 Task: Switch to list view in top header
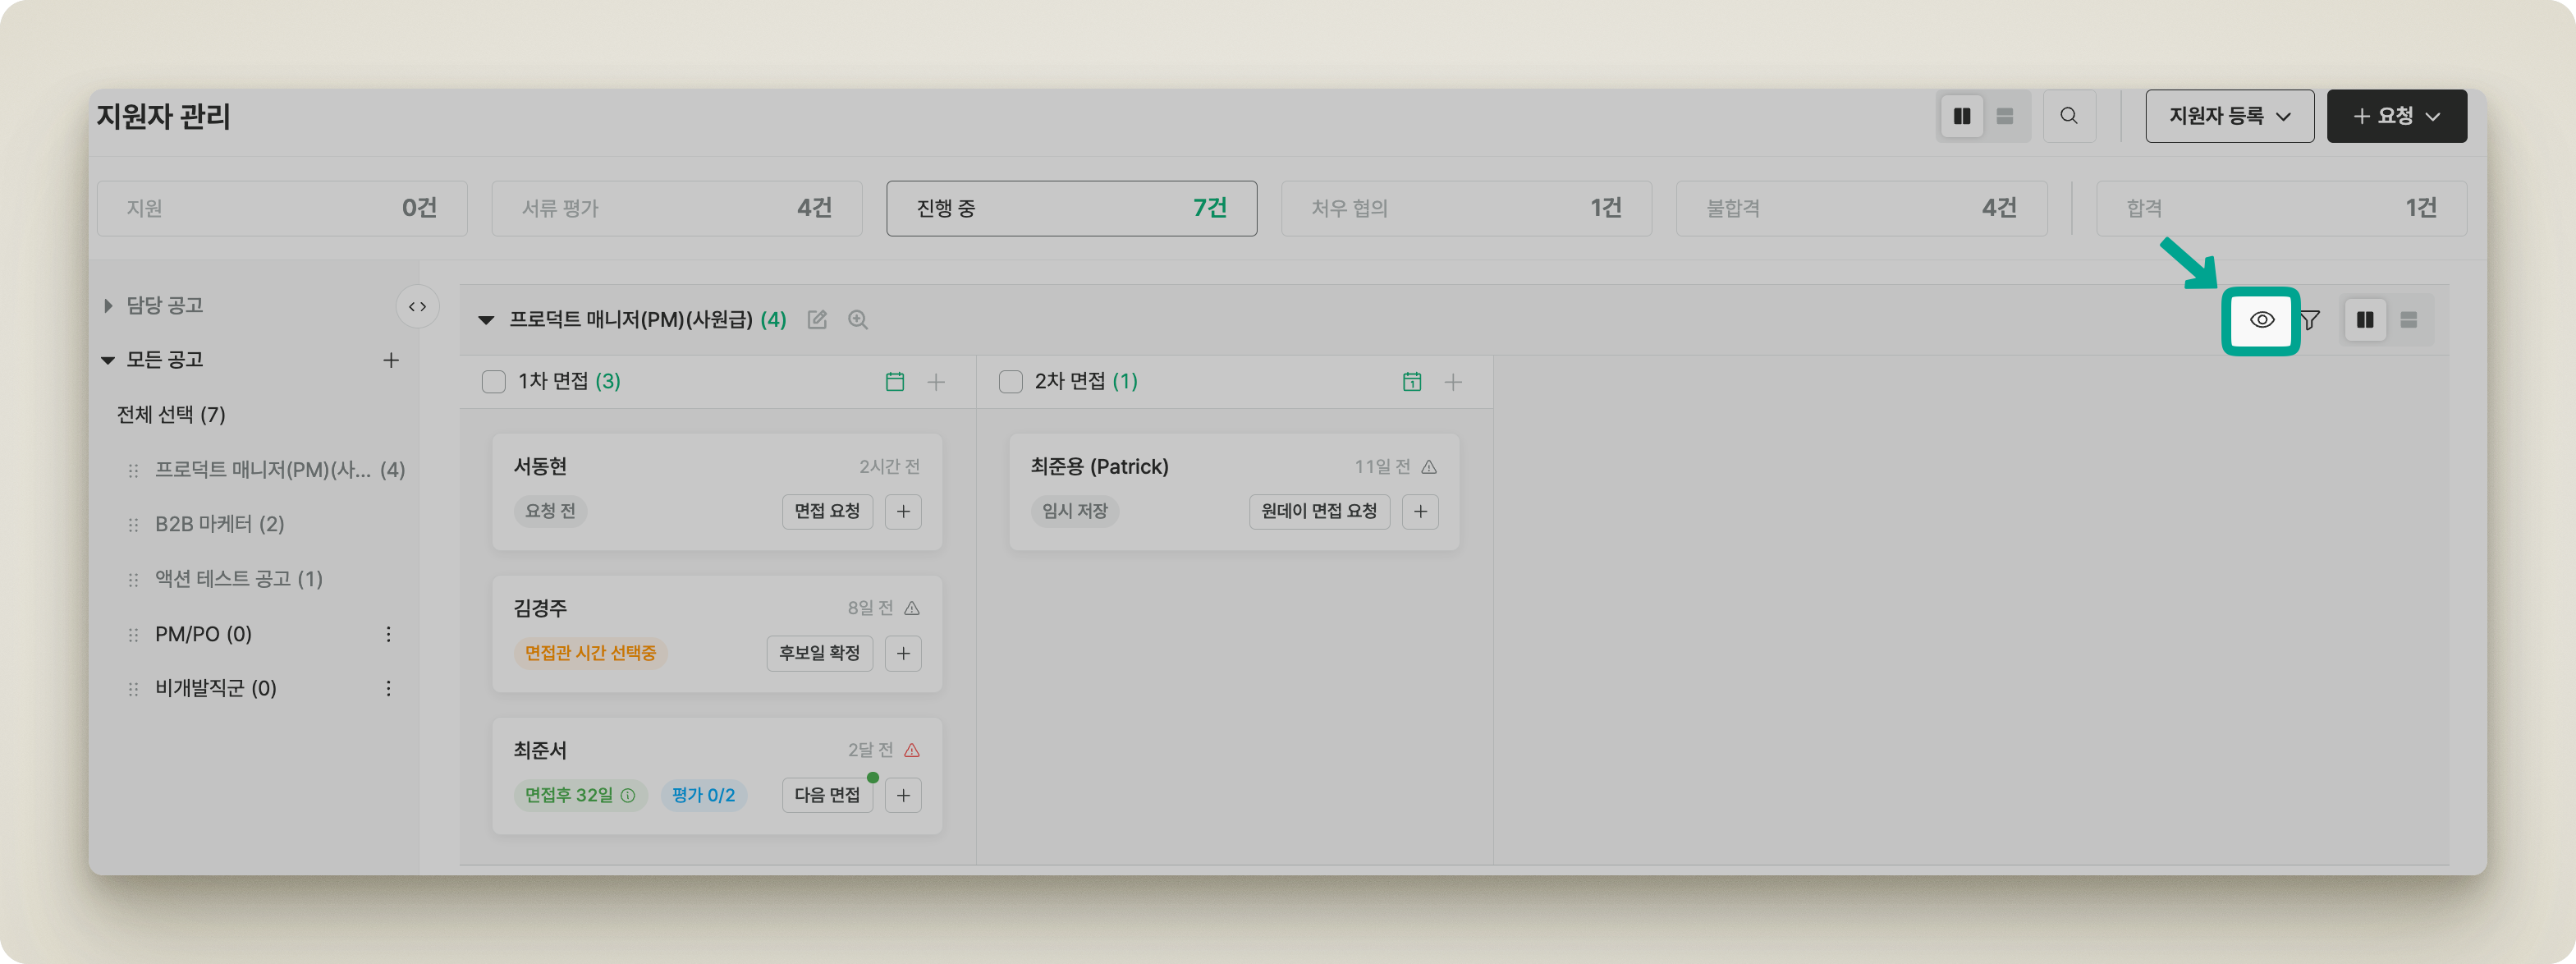(x=2005, y=116)
